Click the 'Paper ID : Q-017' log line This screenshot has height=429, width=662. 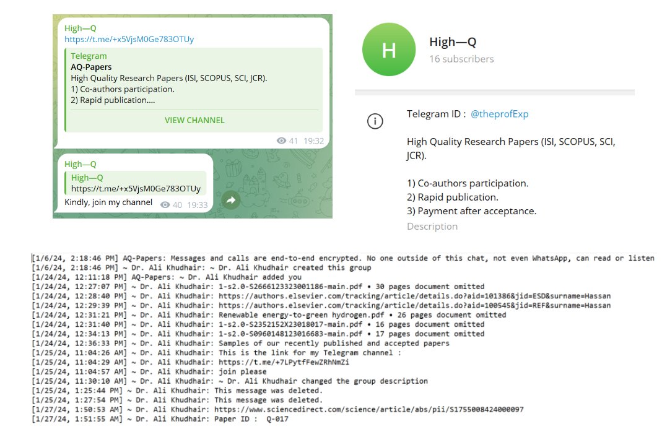pos(160,419)
